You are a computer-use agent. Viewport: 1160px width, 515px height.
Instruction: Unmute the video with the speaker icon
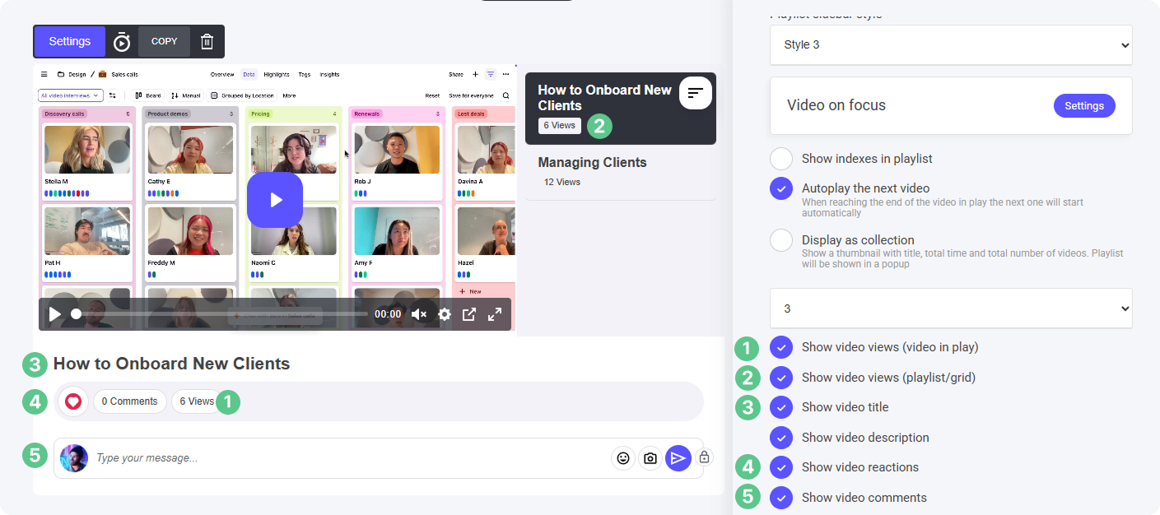click(x=419, y=314)
